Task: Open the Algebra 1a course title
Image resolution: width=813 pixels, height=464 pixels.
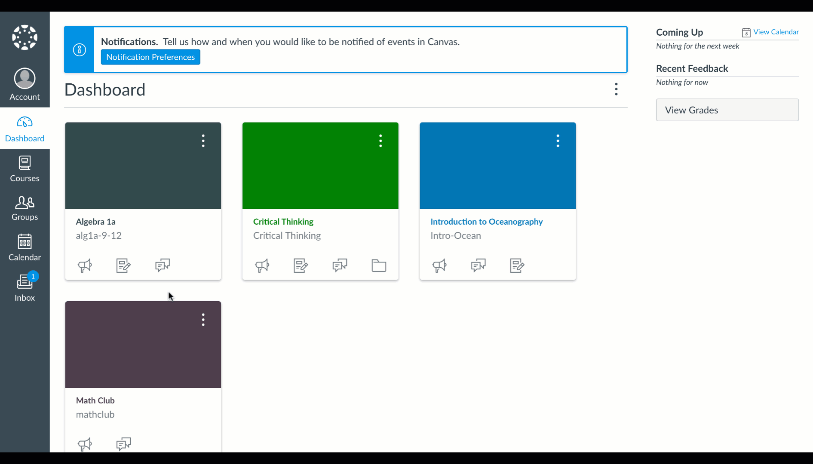Action: click(x=95, y=222)
